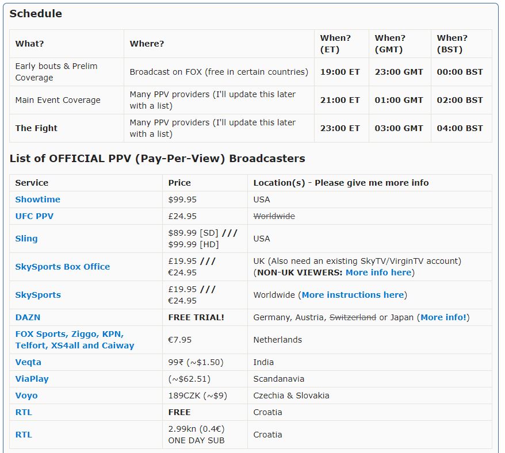The image size is (505, 453).
Task: Click the struck-through Worldwide location text
Action: tap(274, 216)
